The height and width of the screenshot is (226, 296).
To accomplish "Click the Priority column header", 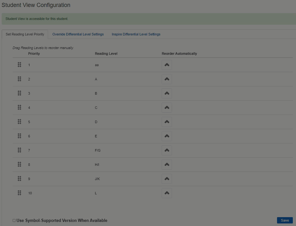I will (34, 54).
